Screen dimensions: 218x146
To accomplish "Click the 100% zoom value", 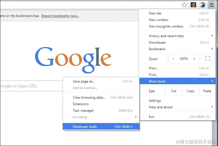I will tap(184, 59).
